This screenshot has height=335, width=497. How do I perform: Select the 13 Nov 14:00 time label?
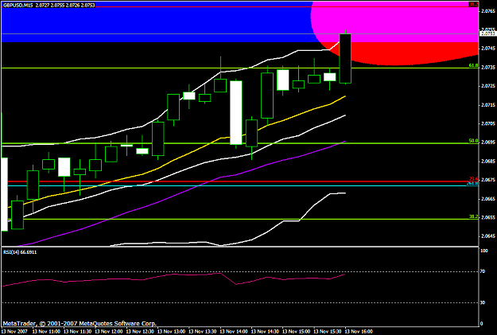pyautogui.click(x=234, y=332)
